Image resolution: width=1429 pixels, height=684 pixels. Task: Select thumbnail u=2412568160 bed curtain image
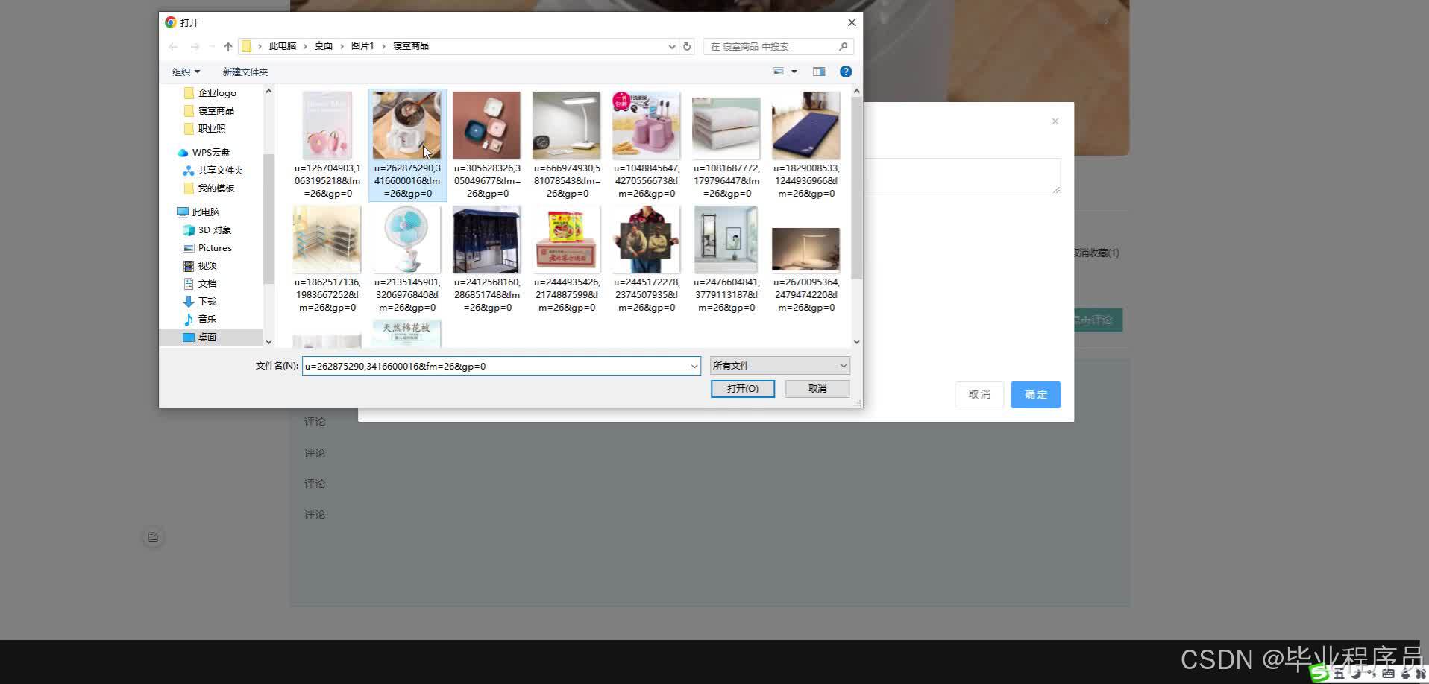click(x=486, y=239)
